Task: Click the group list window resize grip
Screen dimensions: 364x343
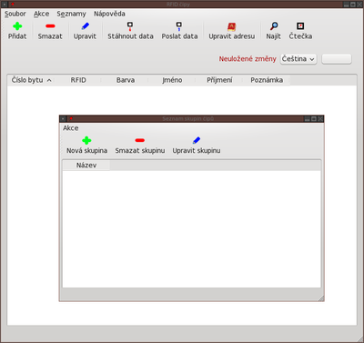Action: click(321, 298)
